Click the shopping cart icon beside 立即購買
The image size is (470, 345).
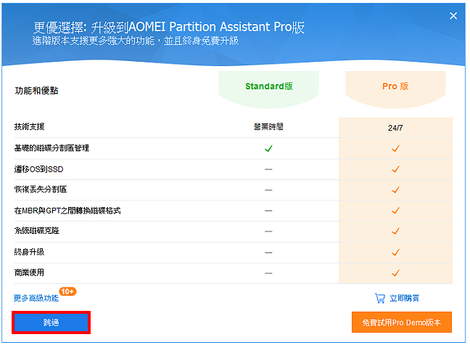[380, 299]
